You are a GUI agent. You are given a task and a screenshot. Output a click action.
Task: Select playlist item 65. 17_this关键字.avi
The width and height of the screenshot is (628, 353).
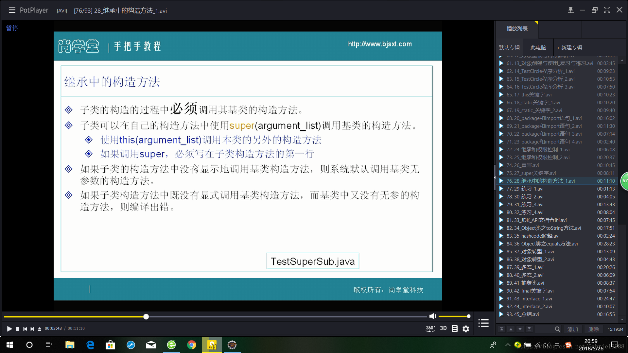pyautogui.click(x=558, y=95)
